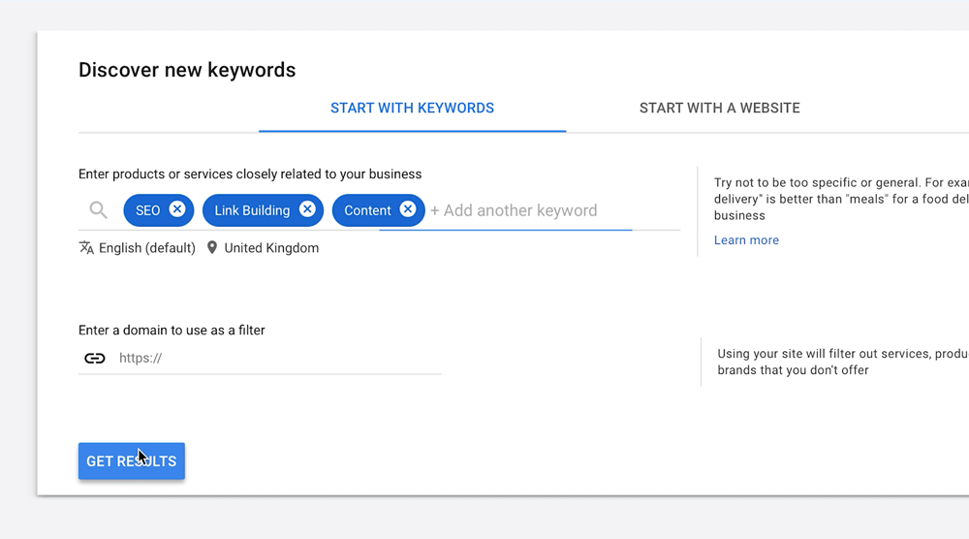Screen dimensions: 969x539
Task: Select the SEO keyword chip label
Action: [x=147, y=210]
